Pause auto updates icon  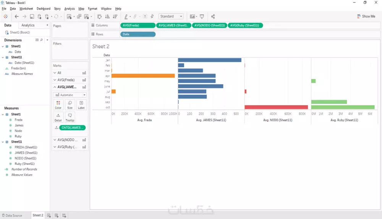[47, 16]
